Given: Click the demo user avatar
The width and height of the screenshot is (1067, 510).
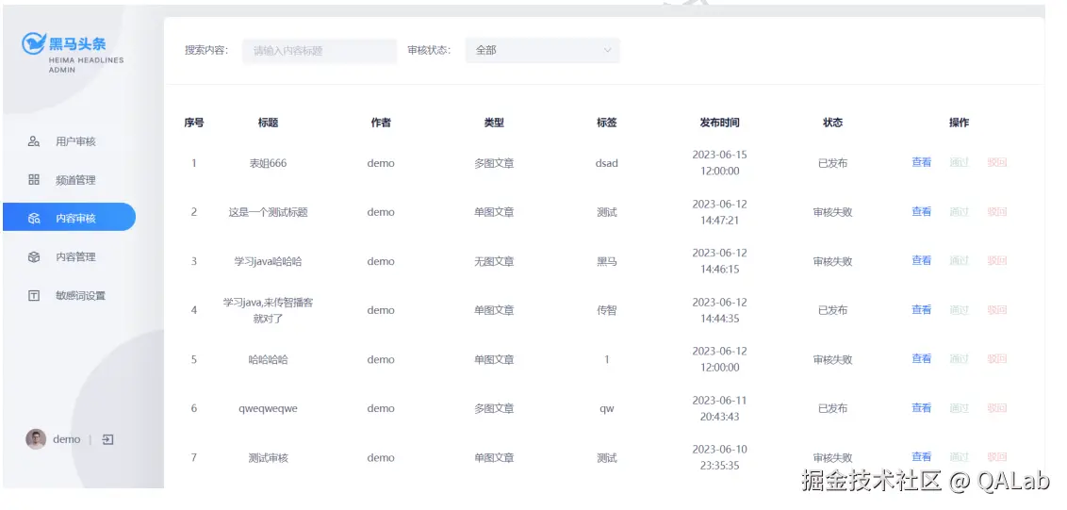Looking at the screenshot, I should [36, 439].
